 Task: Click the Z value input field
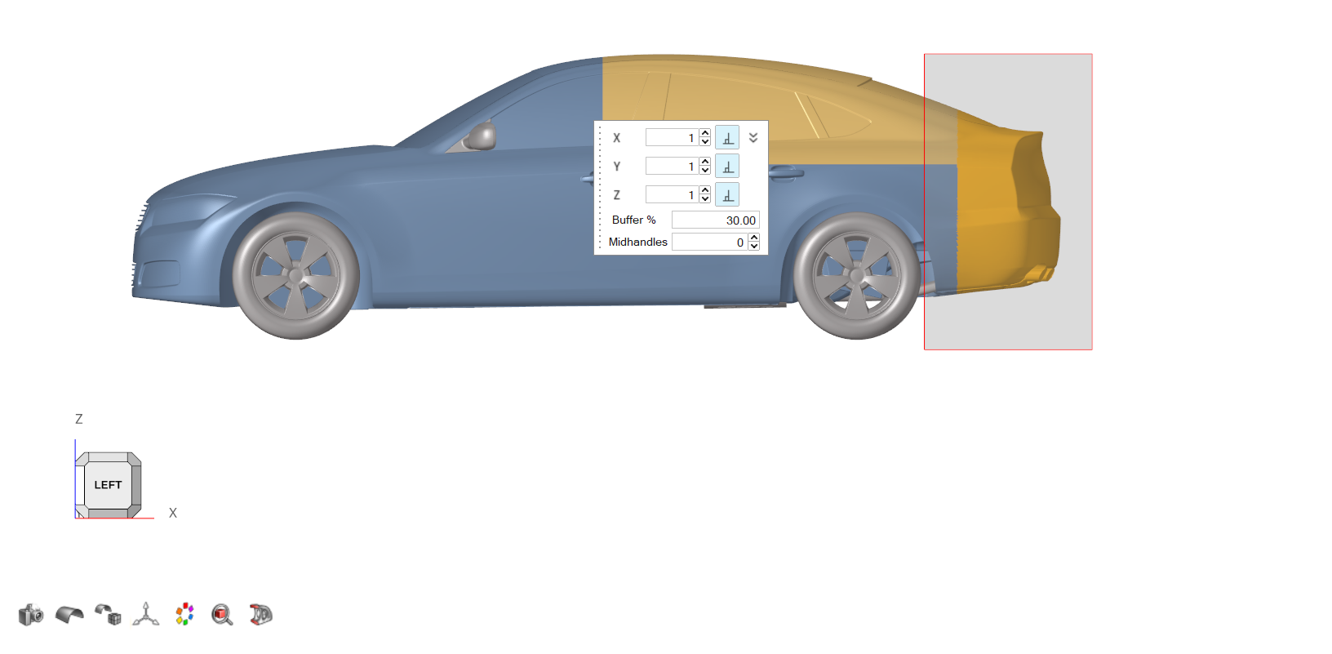671,194
